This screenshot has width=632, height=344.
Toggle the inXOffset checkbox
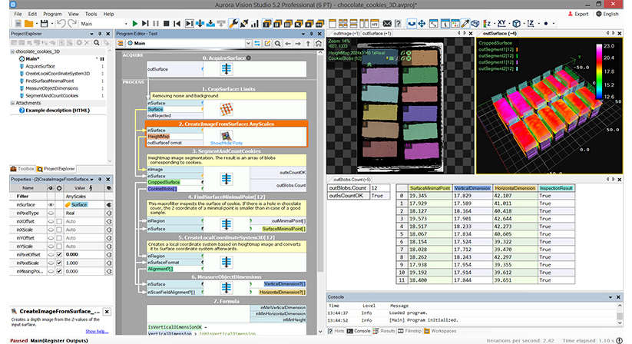[x=59, y=222]
